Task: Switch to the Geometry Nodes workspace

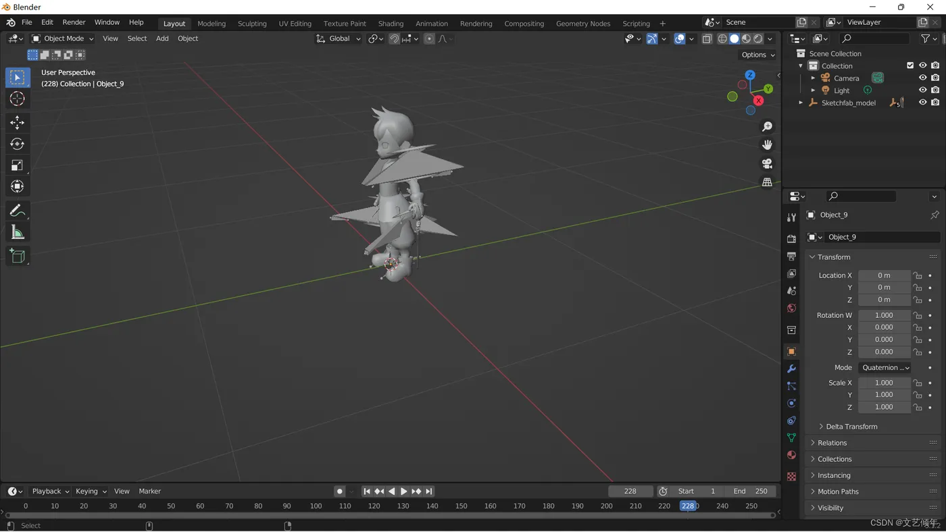Action: pos(583,24)
